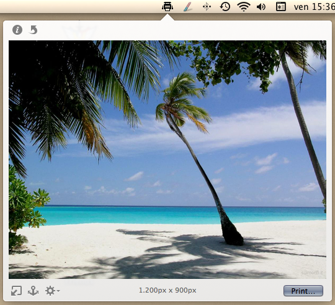
Task: Click the calendar window menu bar icon
Action: (x=281, y=7)
